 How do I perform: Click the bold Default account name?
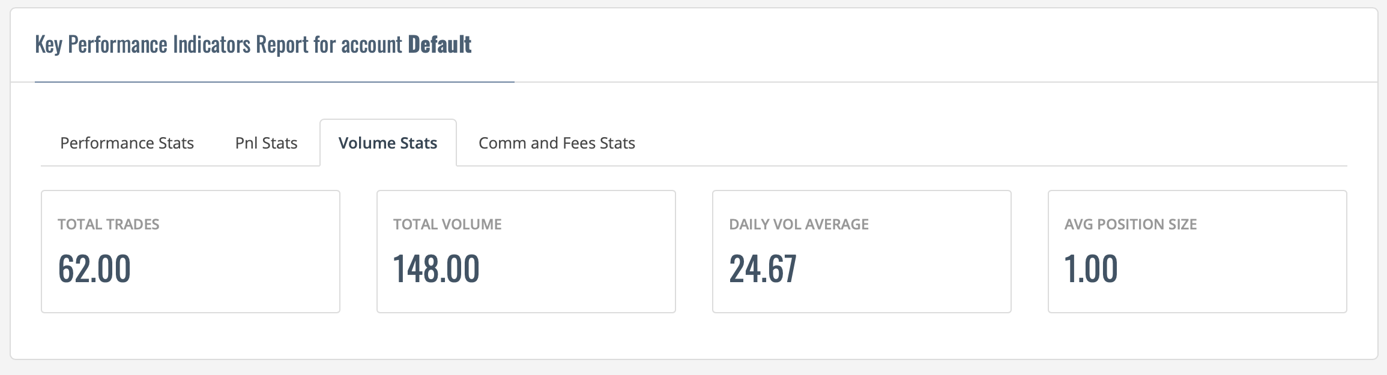tap(440, 44)
